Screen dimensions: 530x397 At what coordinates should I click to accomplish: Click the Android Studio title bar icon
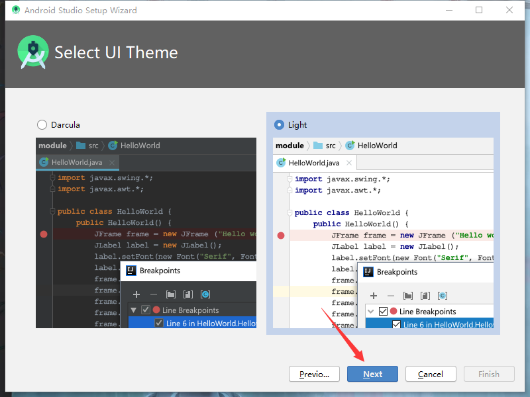[x=15, y=10]
